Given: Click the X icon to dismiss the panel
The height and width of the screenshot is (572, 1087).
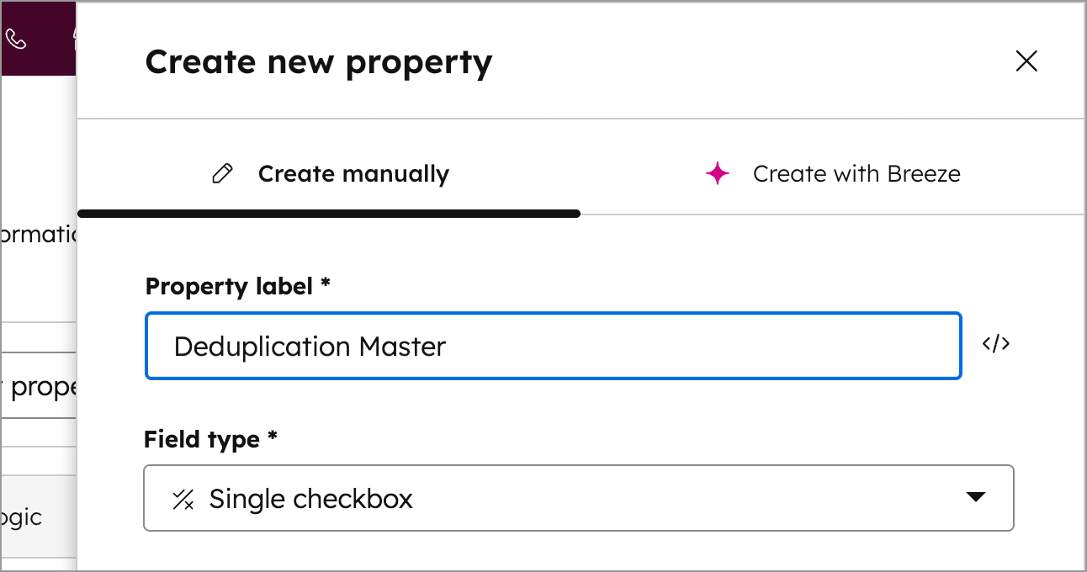Looking at the screenshot, I should tap(1026, 61).
